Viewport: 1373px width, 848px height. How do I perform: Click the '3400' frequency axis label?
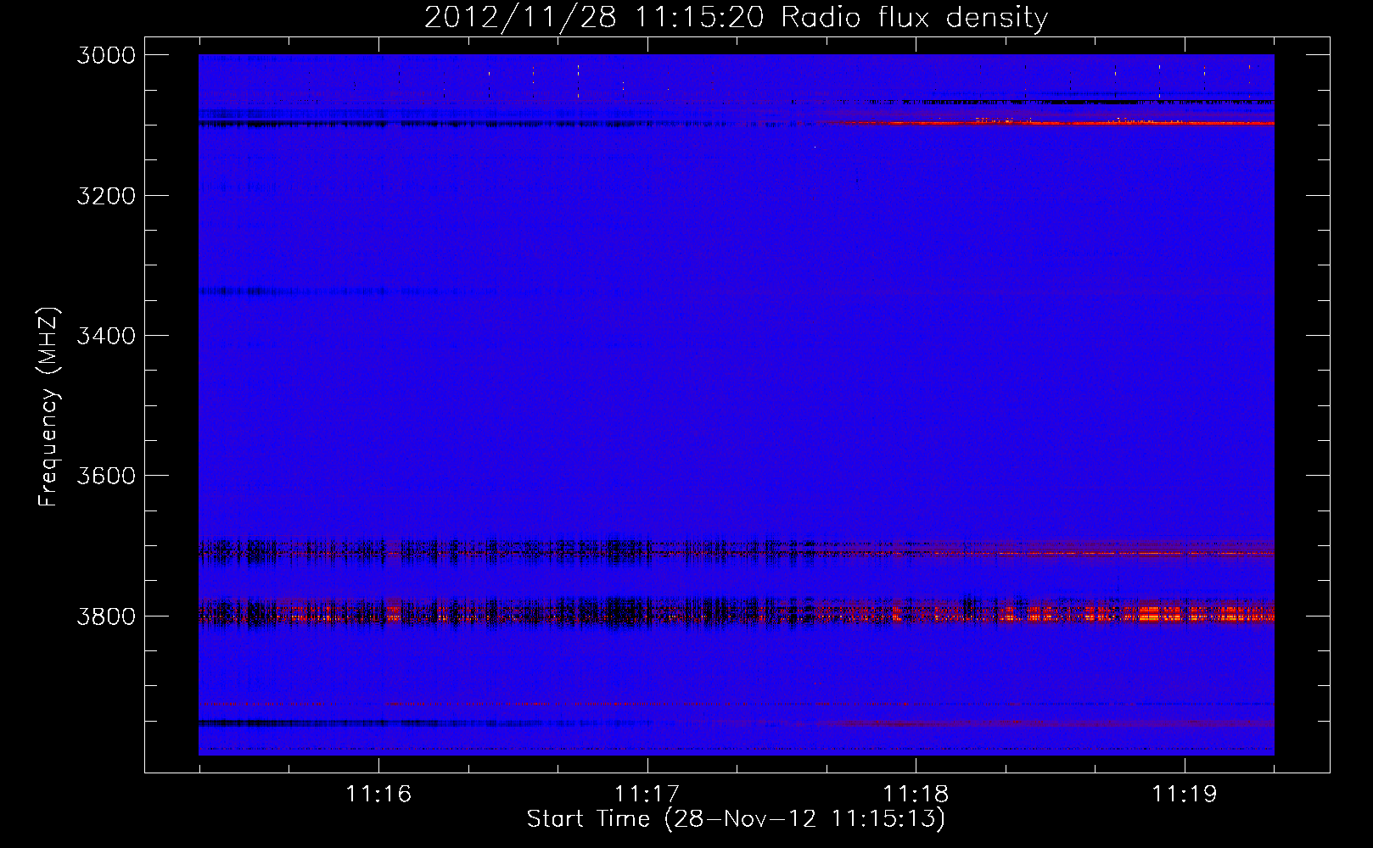click(x=106, y=335)
